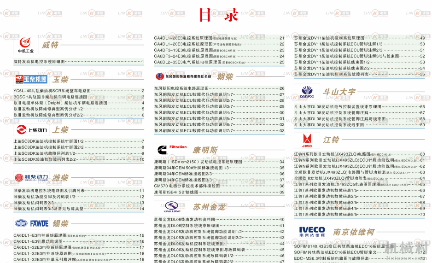Click the IVECO 南京依维柯 logo

click(x=312, y=232)
